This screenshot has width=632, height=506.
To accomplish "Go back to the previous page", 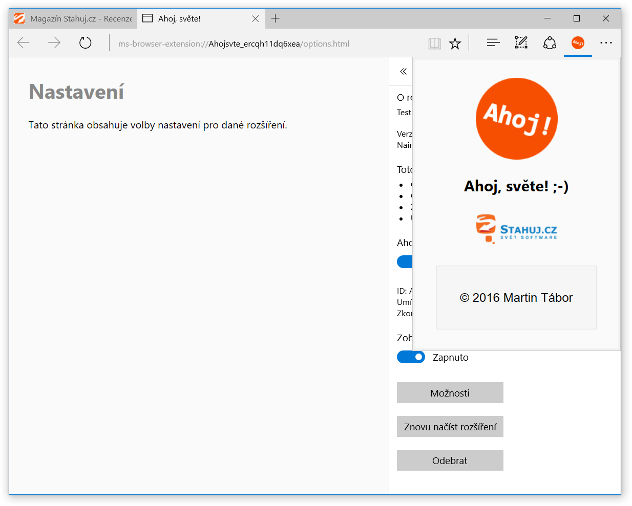I will [x=24, y=43].
